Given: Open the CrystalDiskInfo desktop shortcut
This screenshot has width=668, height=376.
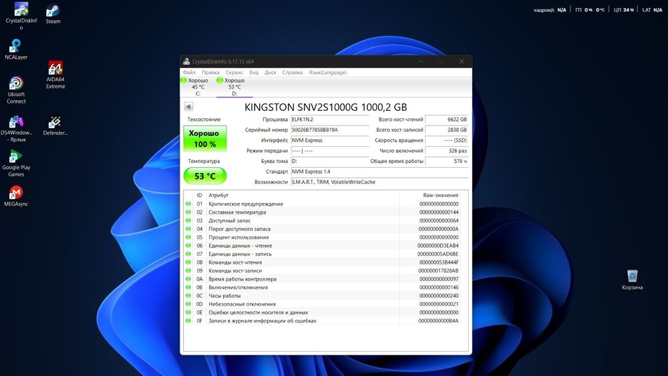Looking at the screenshot, I should (21, 16).
